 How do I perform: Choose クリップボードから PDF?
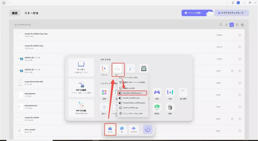(133, 114)
